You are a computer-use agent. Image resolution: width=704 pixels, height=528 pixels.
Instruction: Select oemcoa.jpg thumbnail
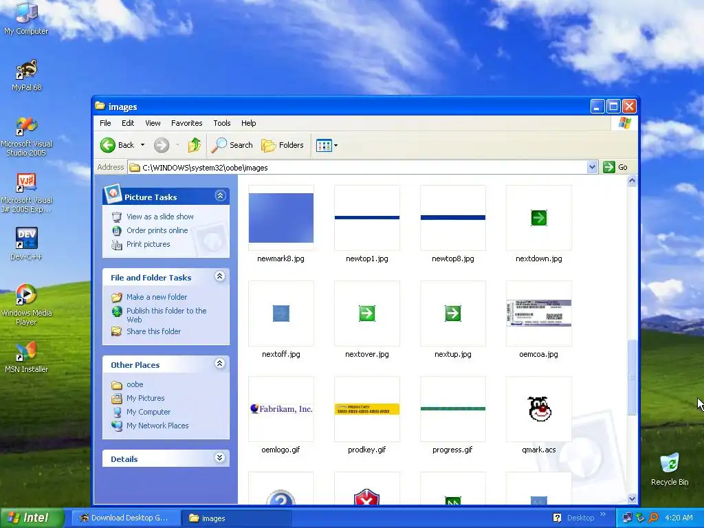point(539,313)
